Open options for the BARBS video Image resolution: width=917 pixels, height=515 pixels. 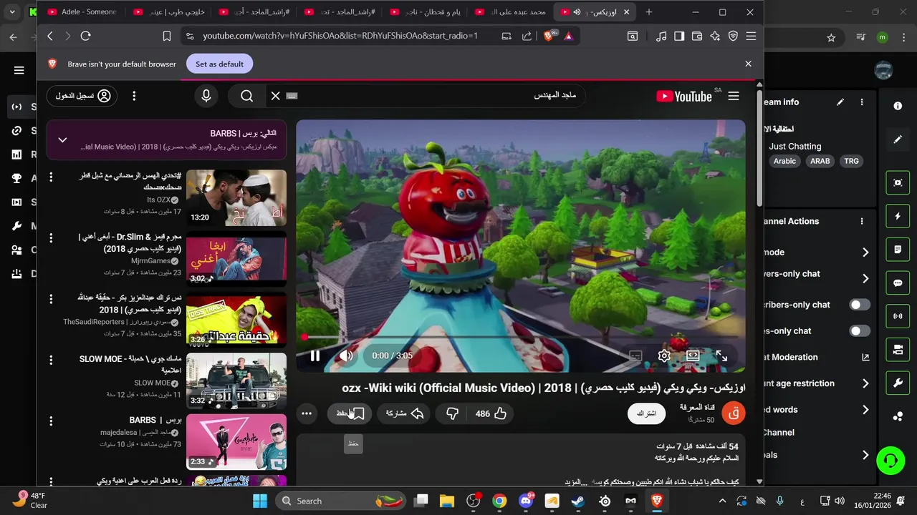[x=51, y=420]
